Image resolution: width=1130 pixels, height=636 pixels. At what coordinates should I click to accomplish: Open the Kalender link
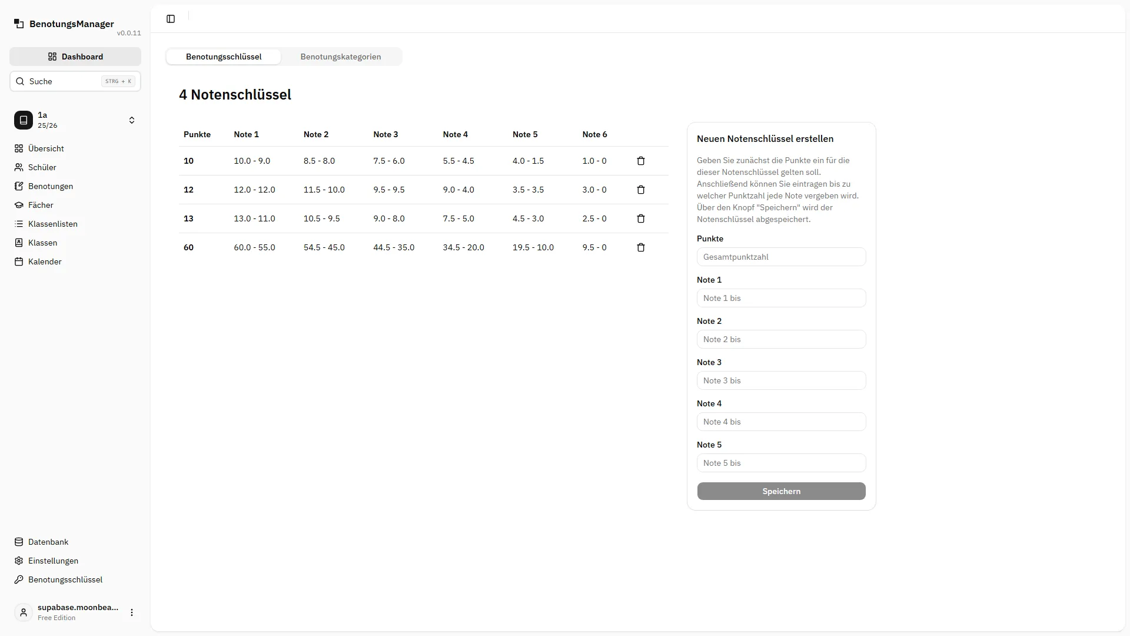coord(75,261)
